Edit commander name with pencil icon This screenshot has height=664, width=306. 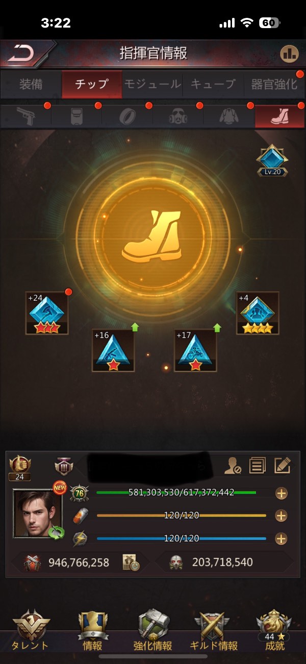coord(282,465)
